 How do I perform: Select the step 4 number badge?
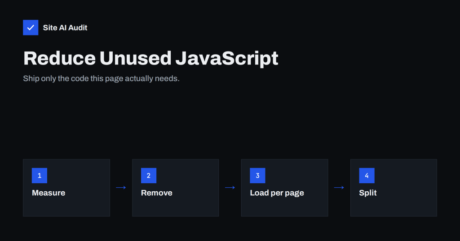[367, 176]
